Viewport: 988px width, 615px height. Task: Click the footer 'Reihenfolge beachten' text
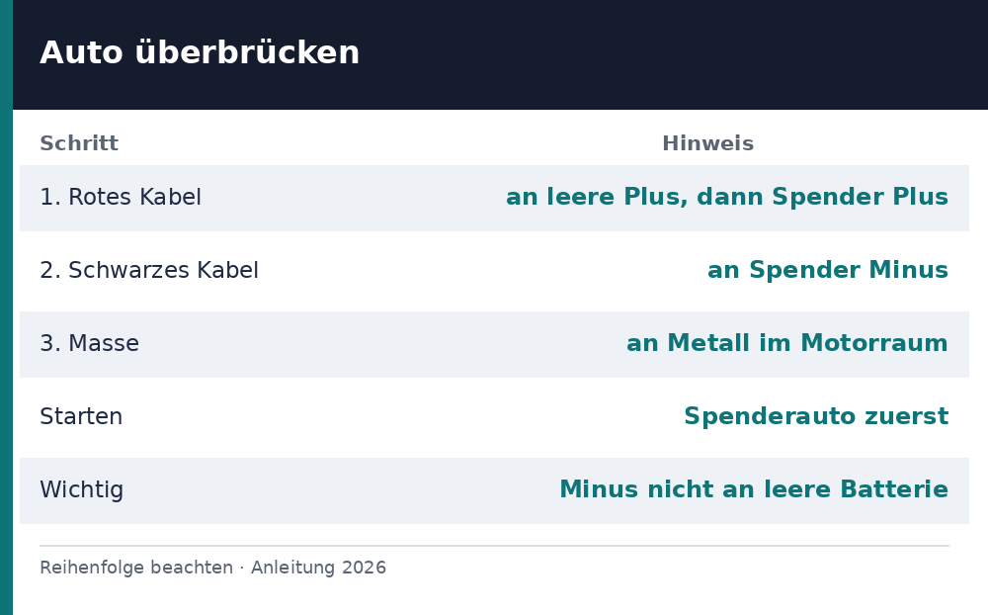tap(136, 568)
